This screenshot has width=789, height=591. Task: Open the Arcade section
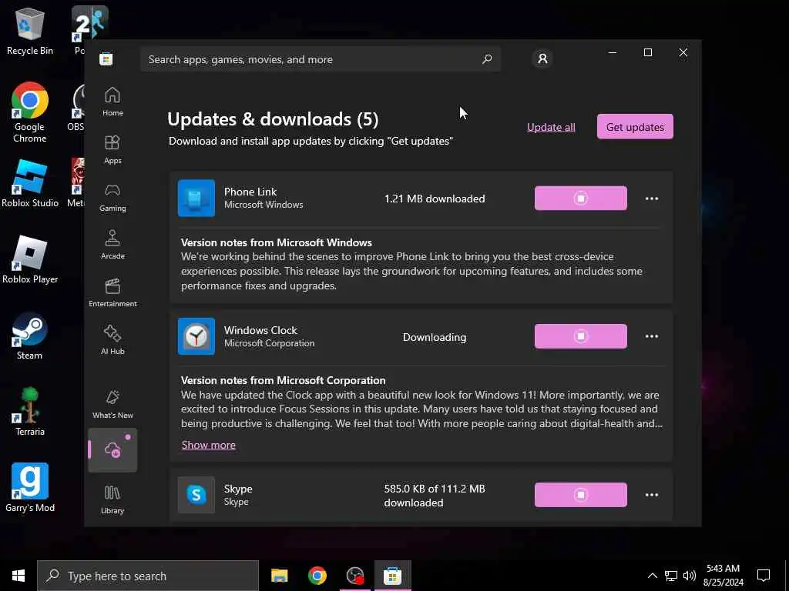point(112,245)
